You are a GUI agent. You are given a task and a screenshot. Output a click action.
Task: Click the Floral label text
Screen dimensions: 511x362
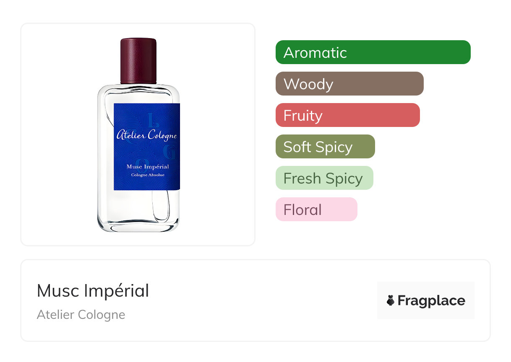(302, 210)
